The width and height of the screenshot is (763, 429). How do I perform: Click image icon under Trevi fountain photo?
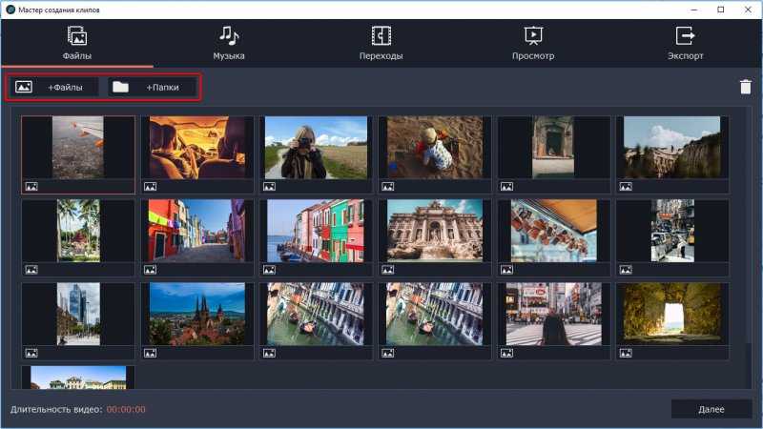pyautogui.click(x=388, y=270)
